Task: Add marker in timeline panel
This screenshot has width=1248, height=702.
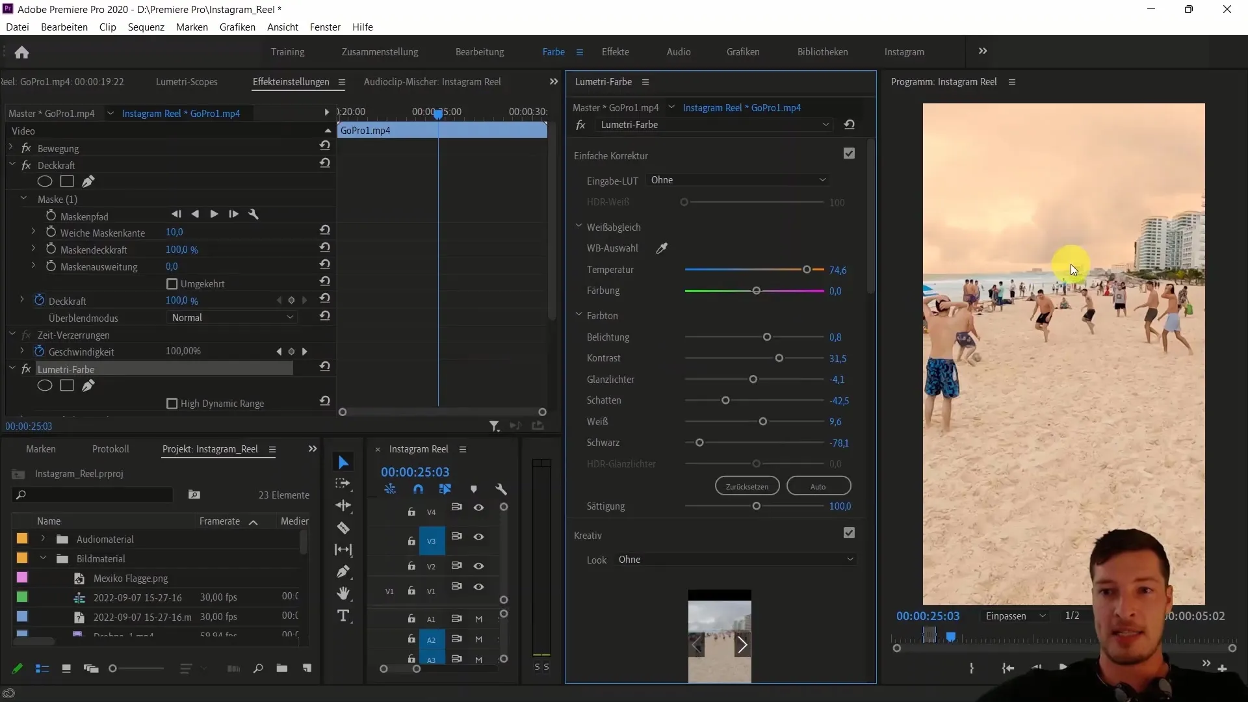Action: 474,489
